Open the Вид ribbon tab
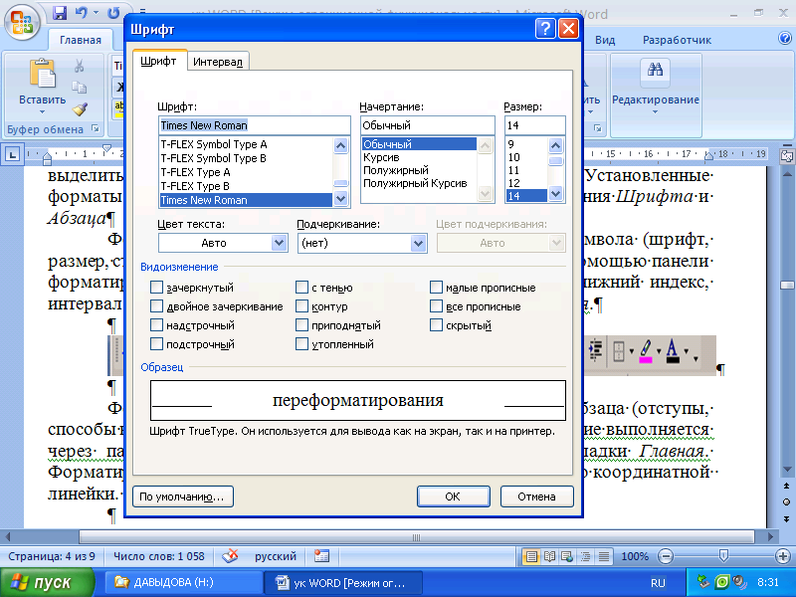 click(605, 40)
